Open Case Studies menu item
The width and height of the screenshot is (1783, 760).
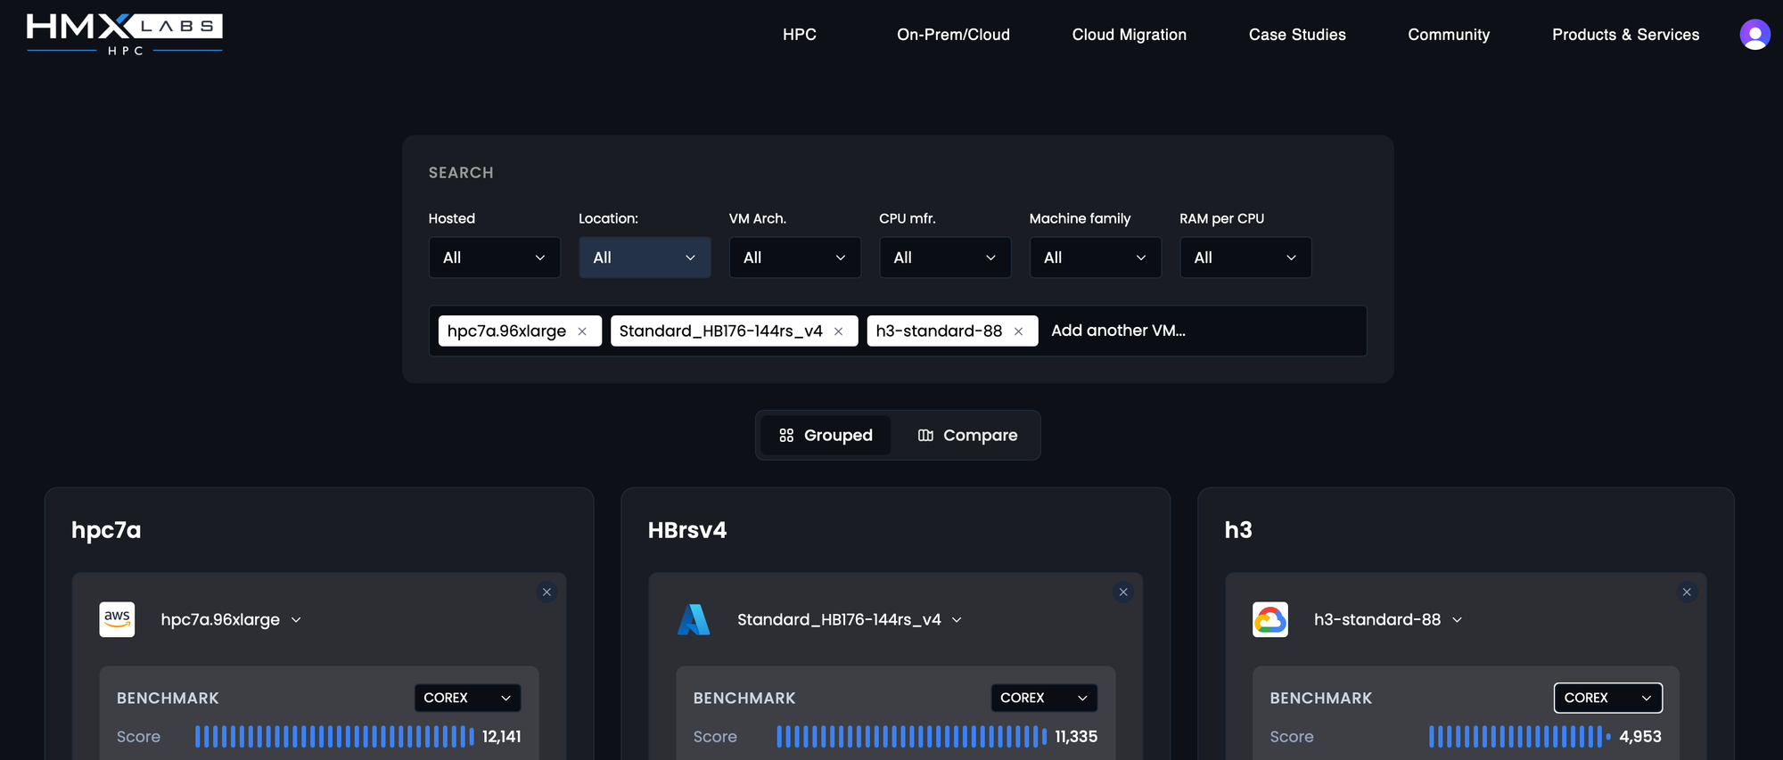1296,35
